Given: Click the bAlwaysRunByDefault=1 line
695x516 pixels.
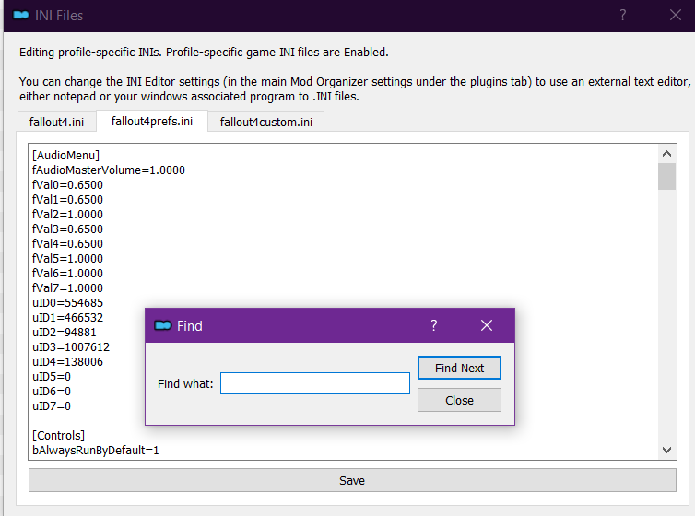Looking at the screenshot, I should pos(95,451).
